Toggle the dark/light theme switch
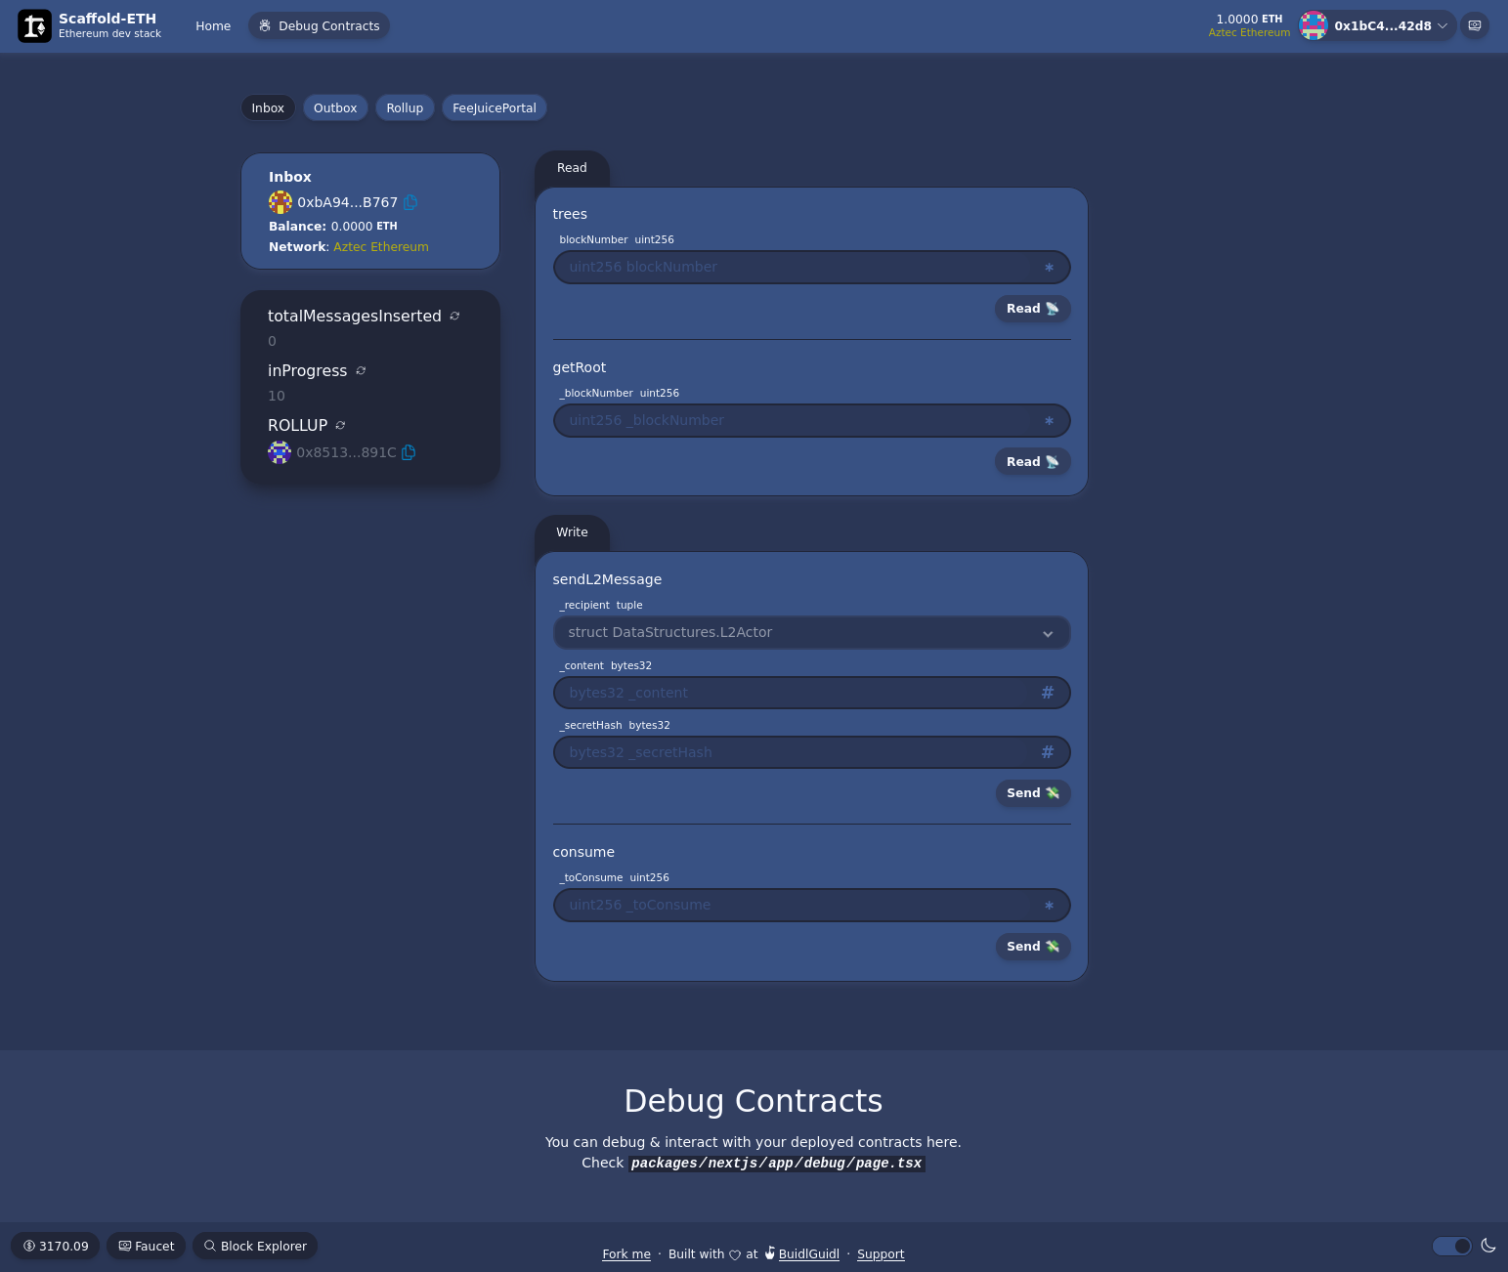Screen dimensions: 1508x1272 pos(1451,1246)
